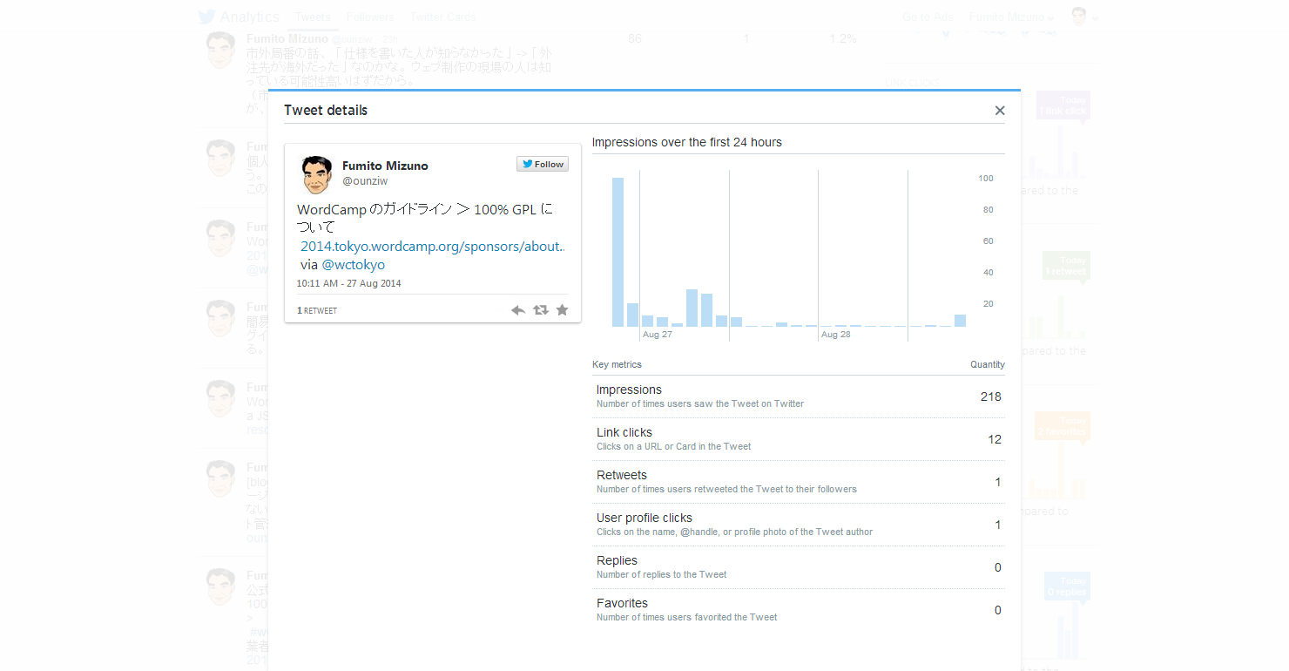
Task: Click 'Impressions over the first 24 hours' title
Action: point(687,142)
